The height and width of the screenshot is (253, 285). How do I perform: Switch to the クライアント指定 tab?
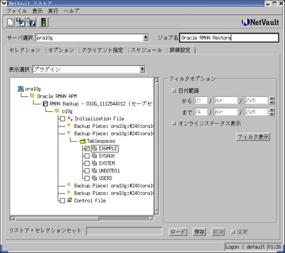(x=103, y=50)
